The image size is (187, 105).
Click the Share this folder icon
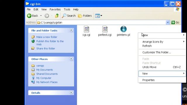coord(33,48)
